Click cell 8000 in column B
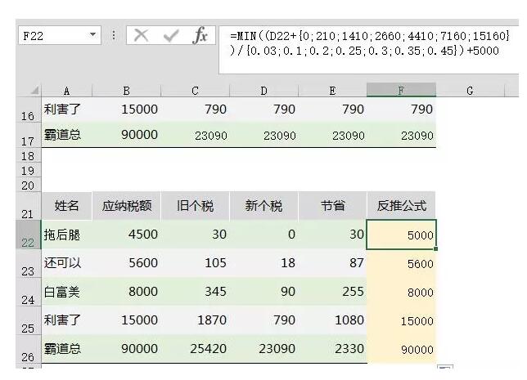527x380 pixels. pos(127,292)
